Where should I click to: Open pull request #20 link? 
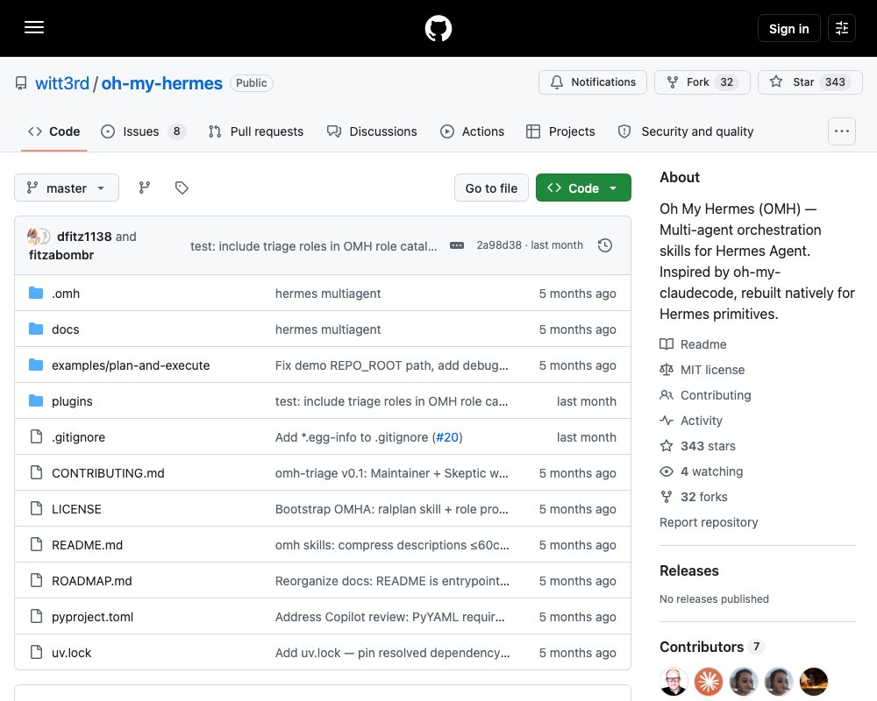[447, 437]
